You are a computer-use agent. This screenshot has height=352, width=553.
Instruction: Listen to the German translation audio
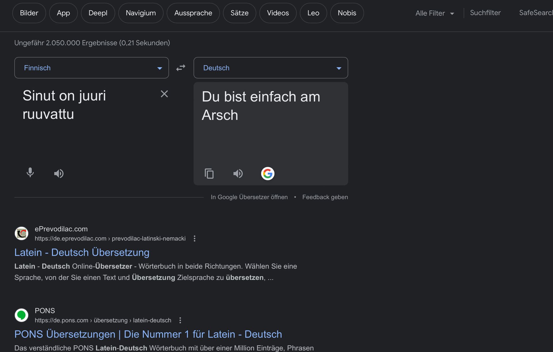pyautogui.click(x=238, y=173)
